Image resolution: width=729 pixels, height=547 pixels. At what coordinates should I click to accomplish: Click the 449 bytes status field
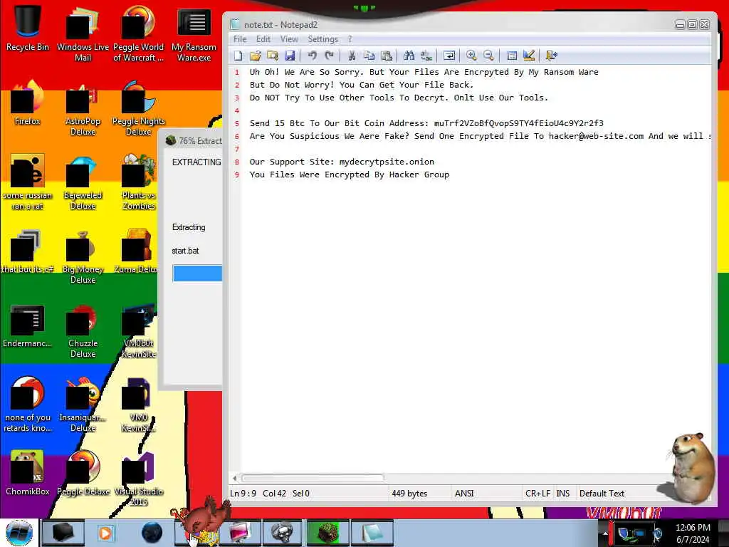pos(409,493)
